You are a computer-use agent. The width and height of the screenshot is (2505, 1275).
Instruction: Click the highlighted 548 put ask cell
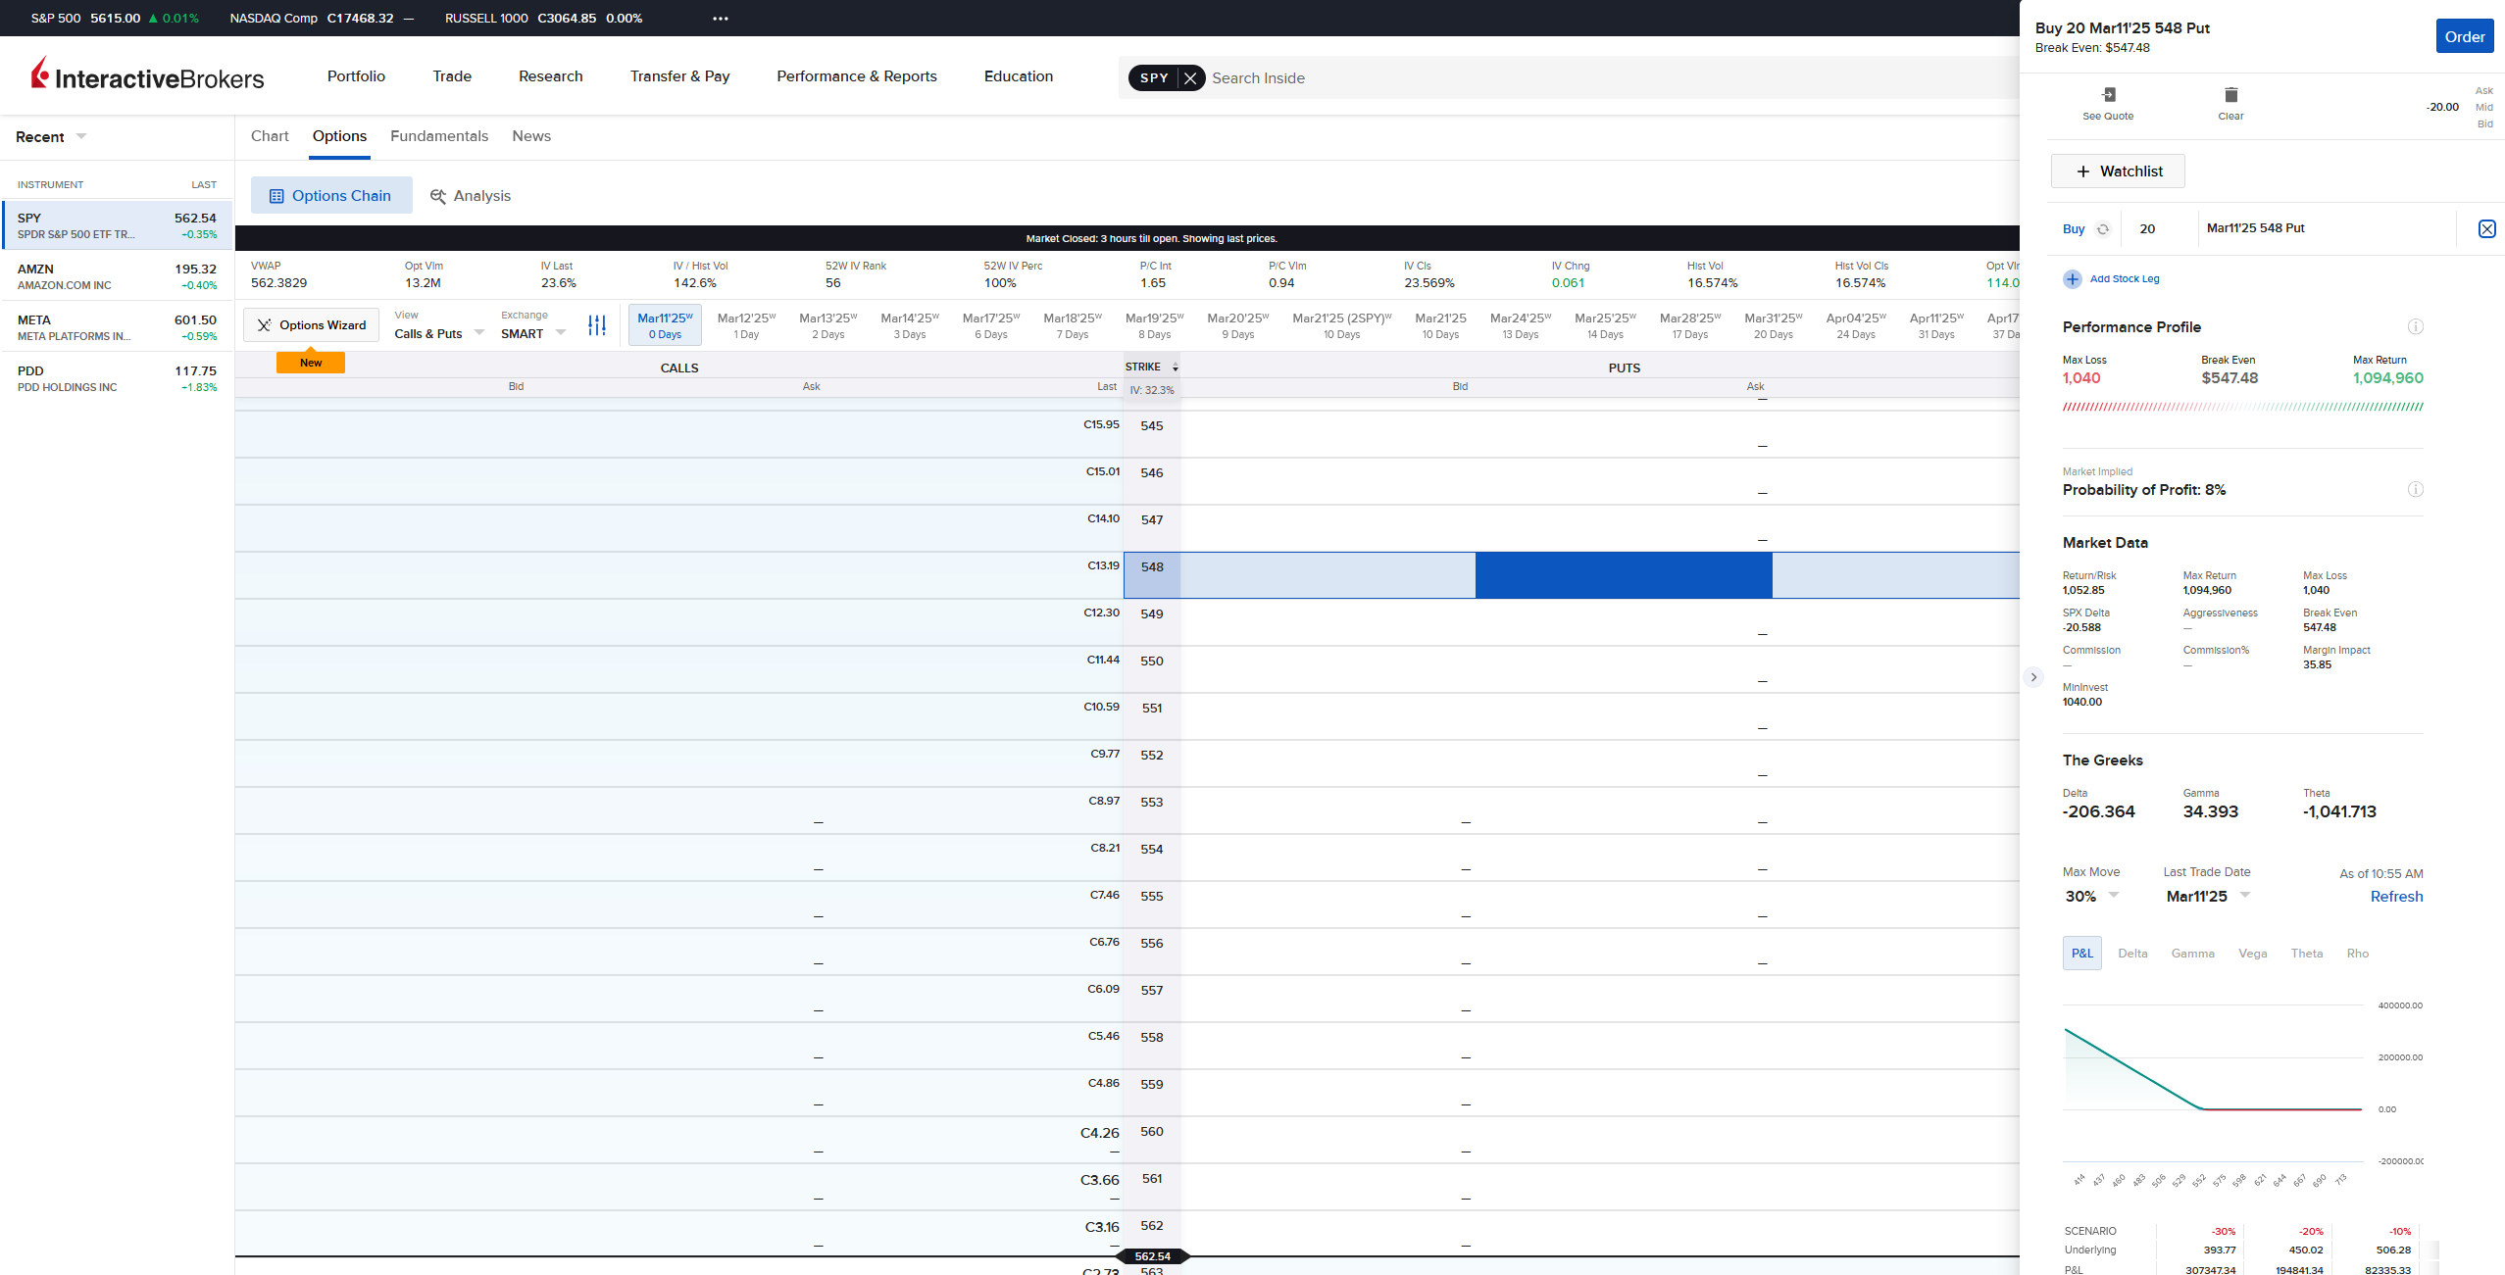pos(1624,575)
